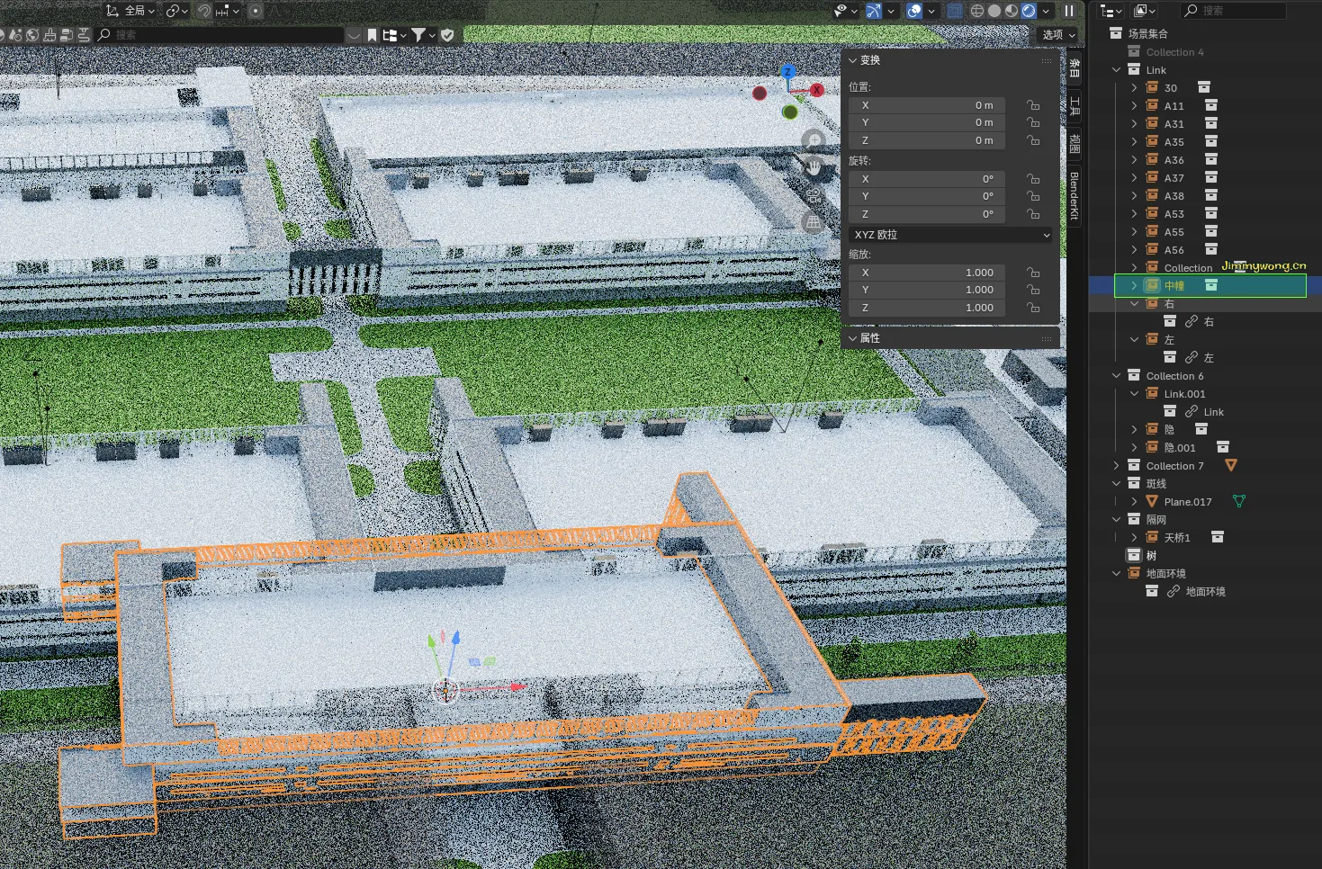Pause viewport rendering preview
Screen dimensions: 1322x869
click(x=1069, y=11)
